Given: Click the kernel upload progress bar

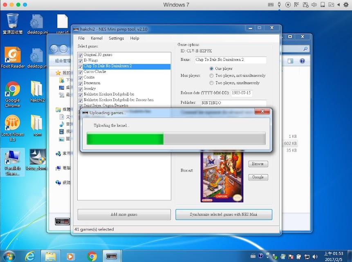Looking at the screenshot, I should pyautogui.click(x=176, y=138).
